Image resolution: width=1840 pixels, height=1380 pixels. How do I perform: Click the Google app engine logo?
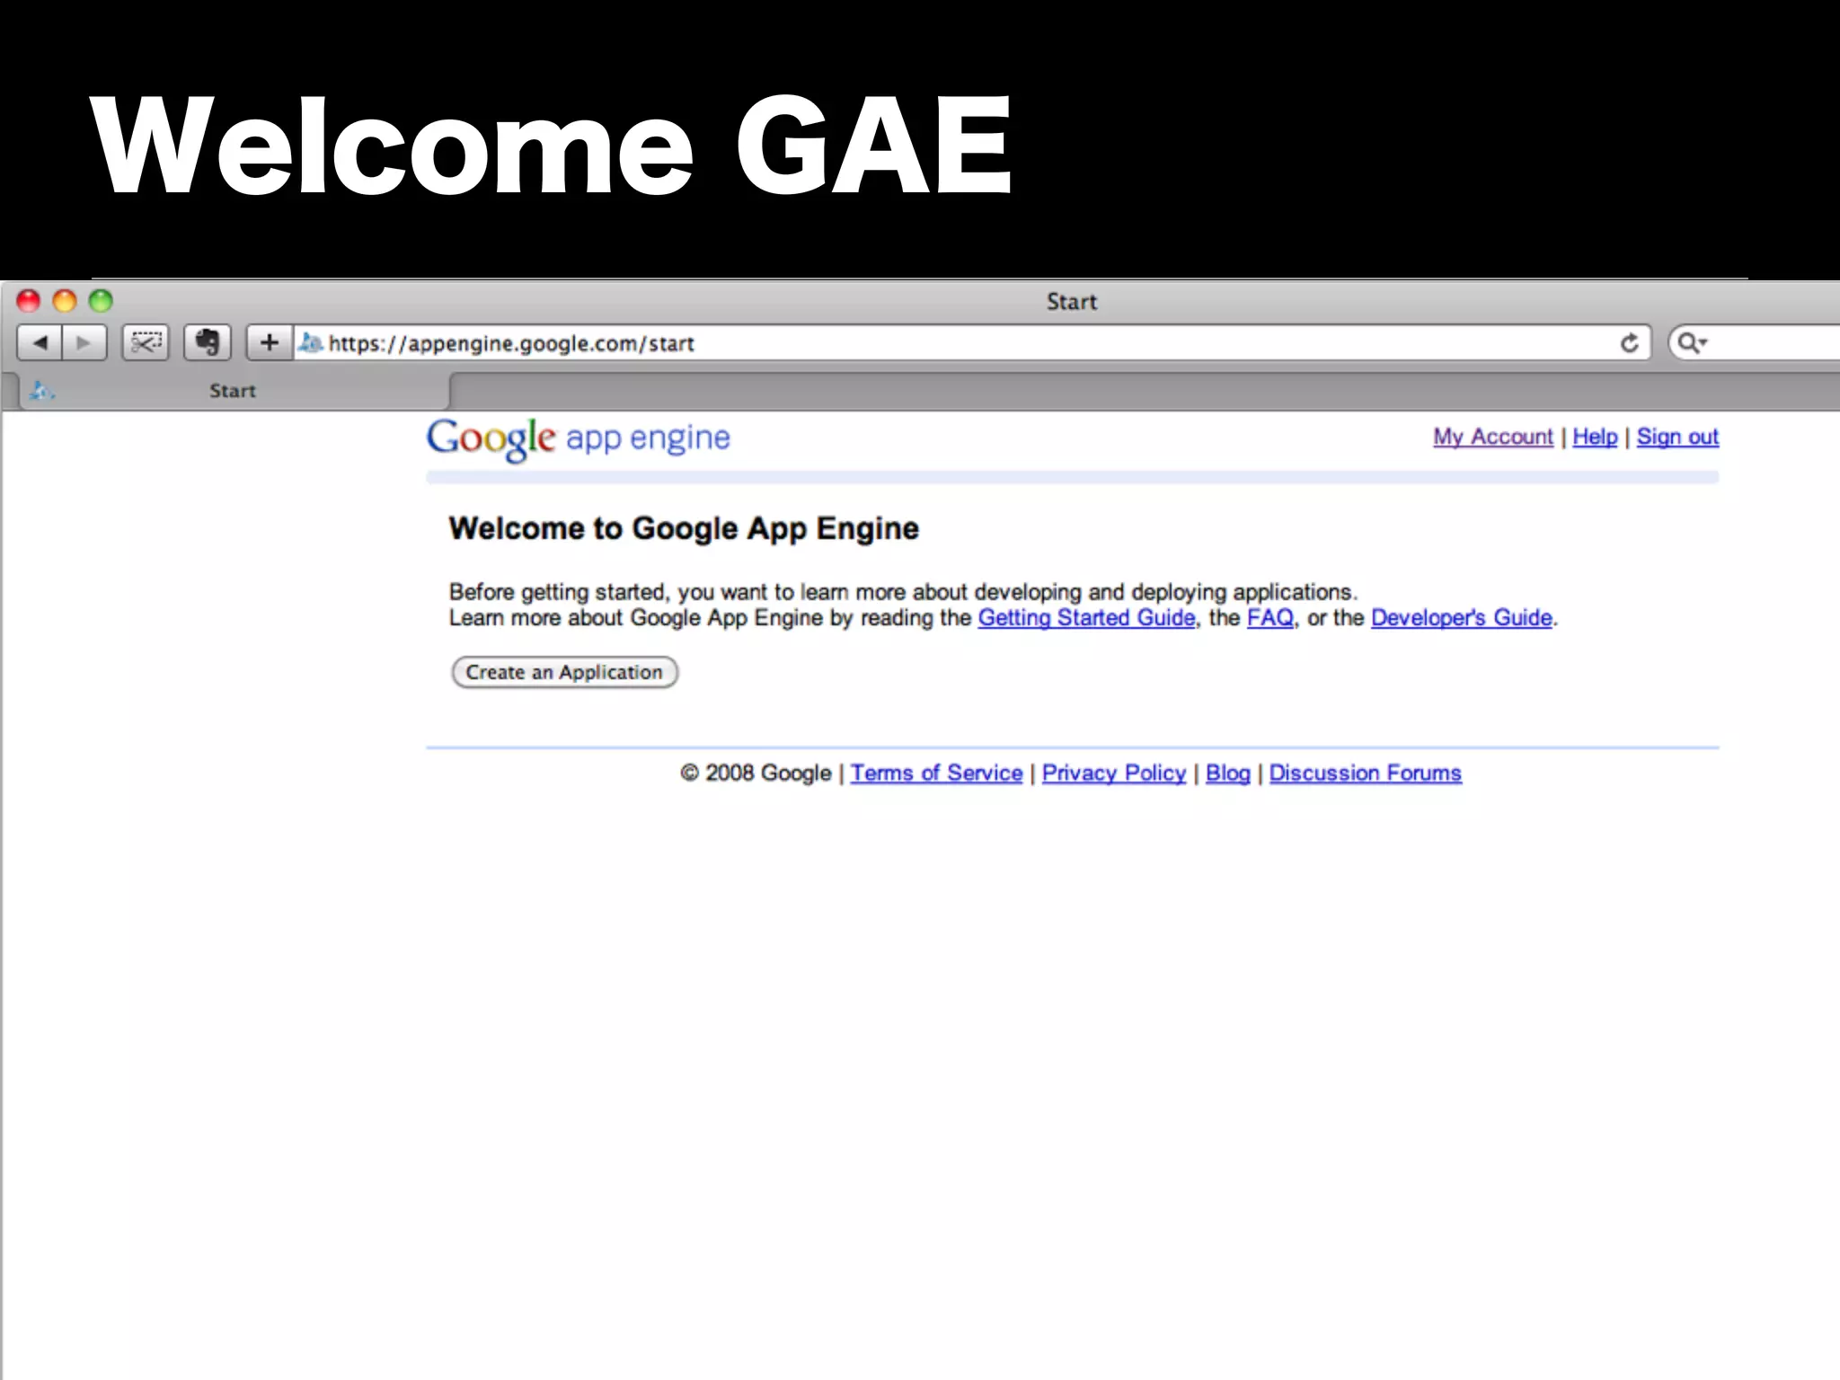point(578,439)
